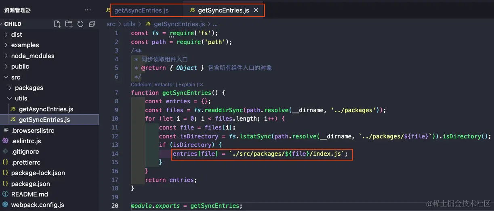Expand the public folder
This screenshot has width=494, height=211.
click(x=20, y=67)
